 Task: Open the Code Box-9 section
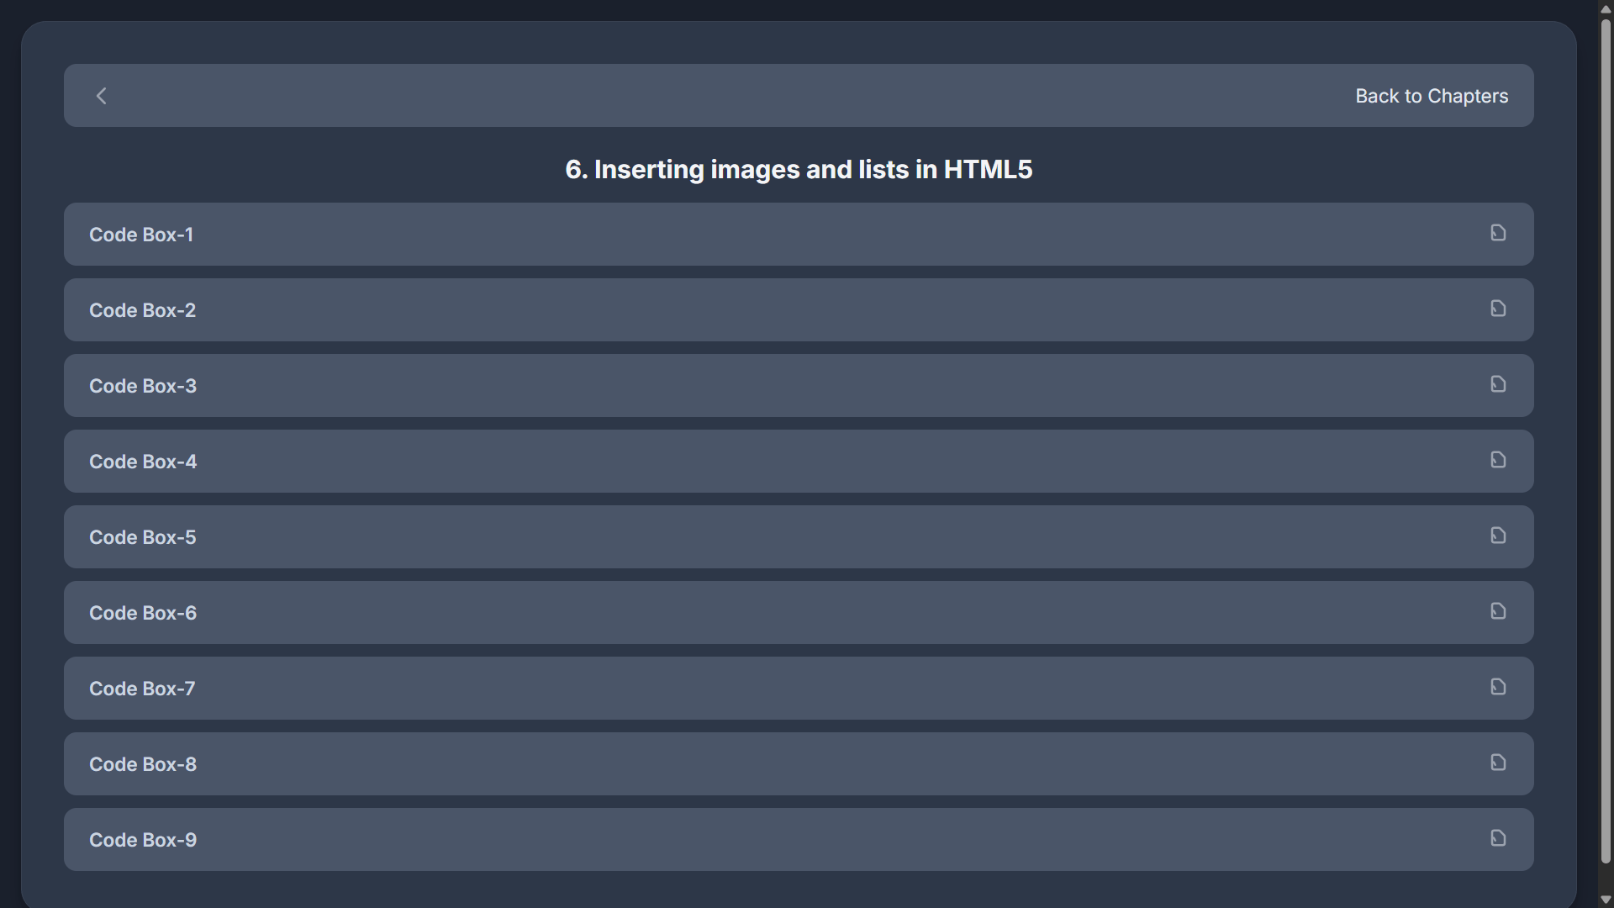coord(757,840)
